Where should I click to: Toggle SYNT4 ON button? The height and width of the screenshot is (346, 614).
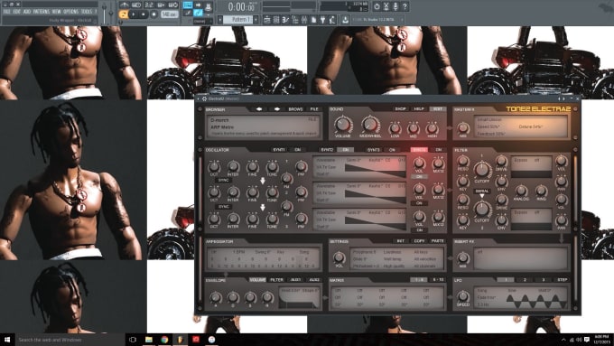(x=439, y=150)
